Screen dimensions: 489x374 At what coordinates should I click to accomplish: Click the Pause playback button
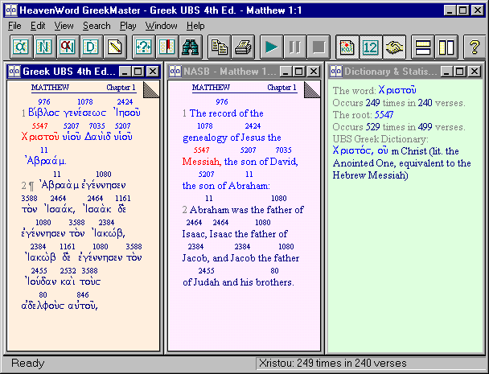click(295, 47)
